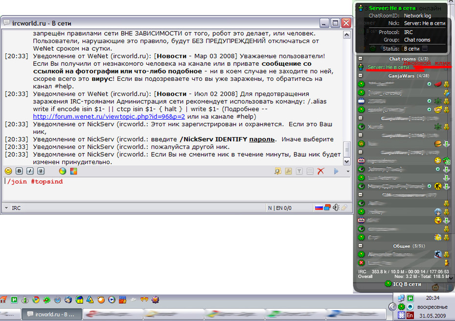
Task: Collapse the first blurred GanjaWars subgroup
Action: point(361,118)
